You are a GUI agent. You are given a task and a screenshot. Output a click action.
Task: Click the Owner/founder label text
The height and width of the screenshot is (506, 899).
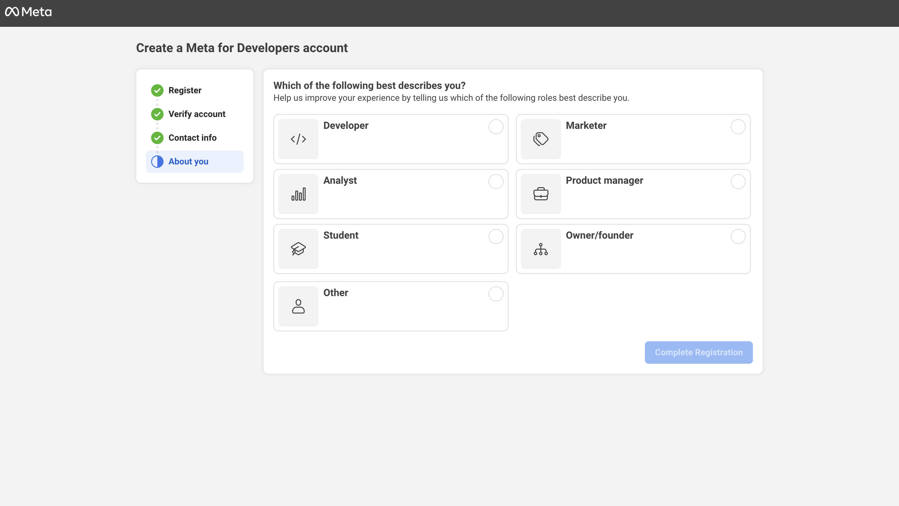coord(599,236)
